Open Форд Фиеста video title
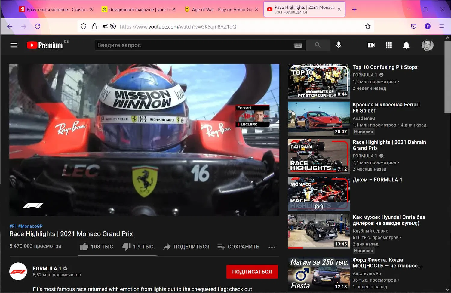Image resolution: width=451 pixels, height=293 pixels. tap(388, 263)
